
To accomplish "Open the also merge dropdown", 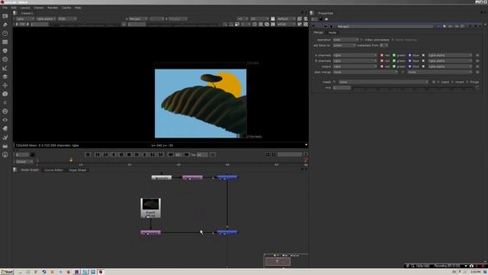I will click(365, 72).
